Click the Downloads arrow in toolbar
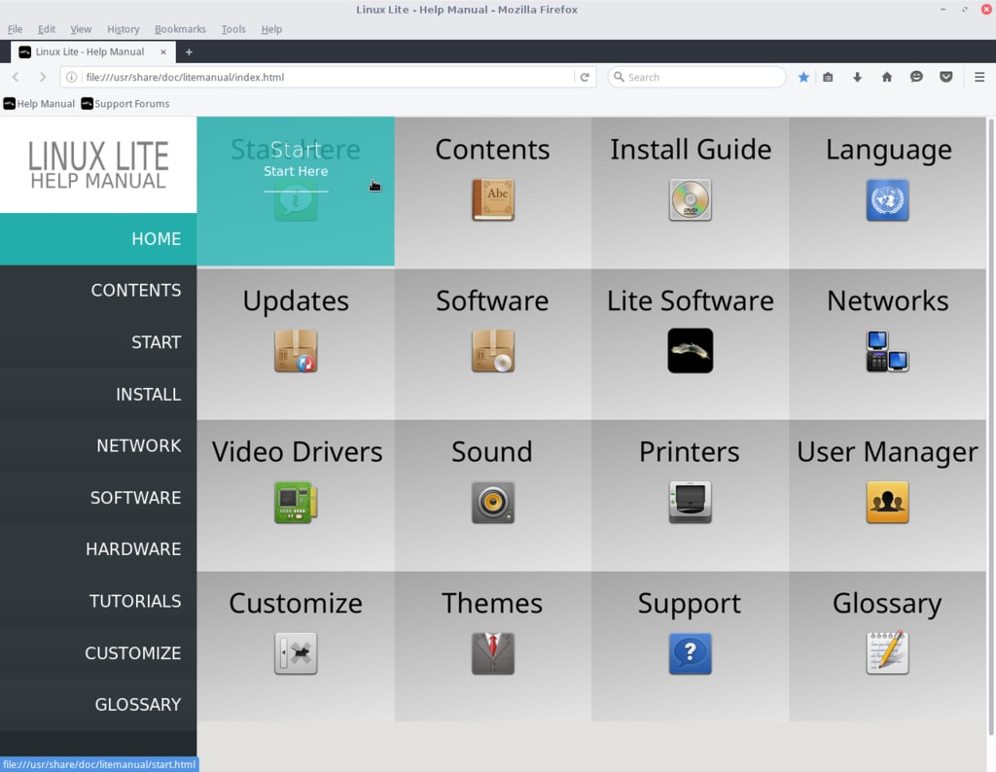 pyautogui.click(x=857, y=77)
